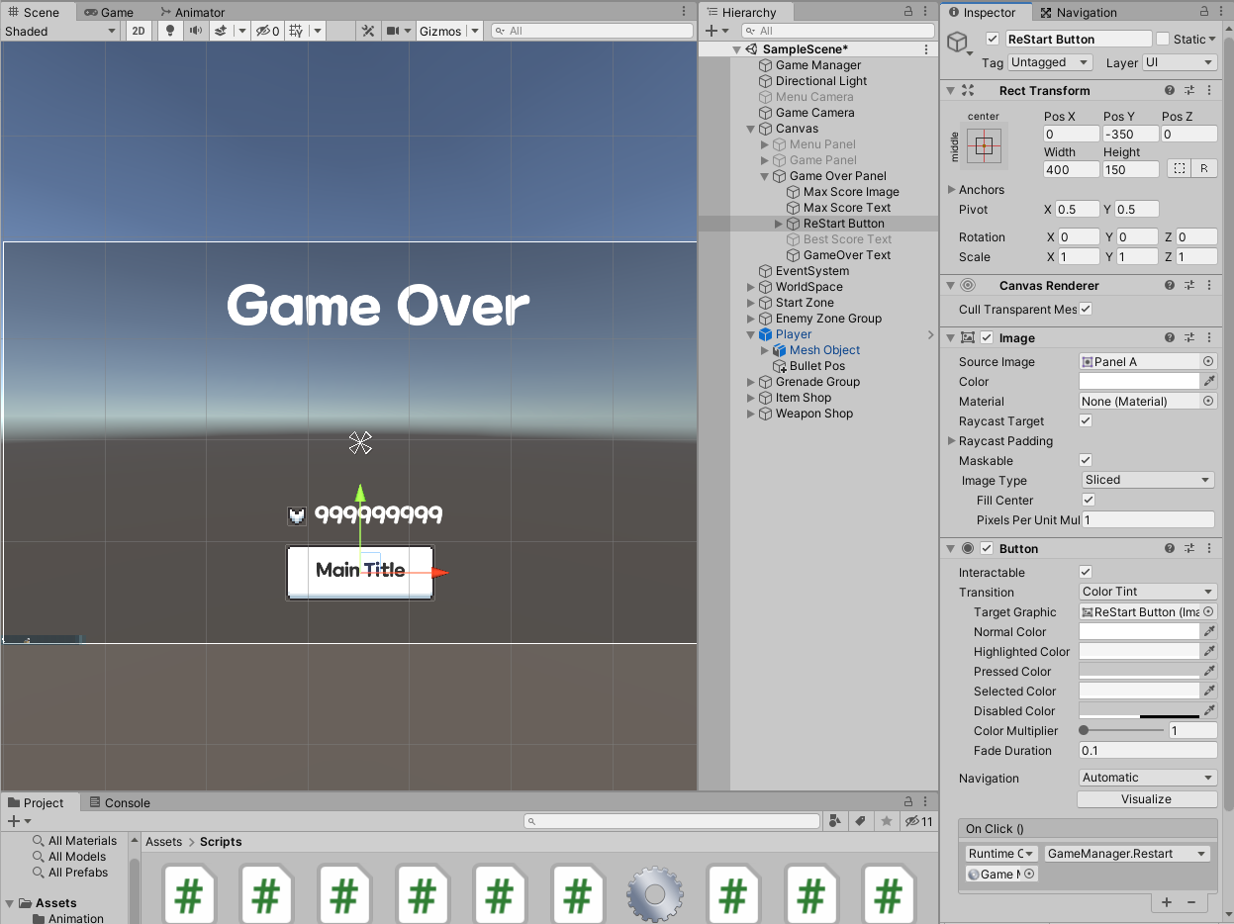Select Game Manager in Hierarchy
The width and height of the screenshot is (1234, 924).
(818, 65)
